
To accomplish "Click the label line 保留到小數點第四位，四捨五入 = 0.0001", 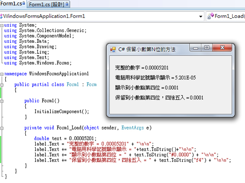I will (159, 98).
